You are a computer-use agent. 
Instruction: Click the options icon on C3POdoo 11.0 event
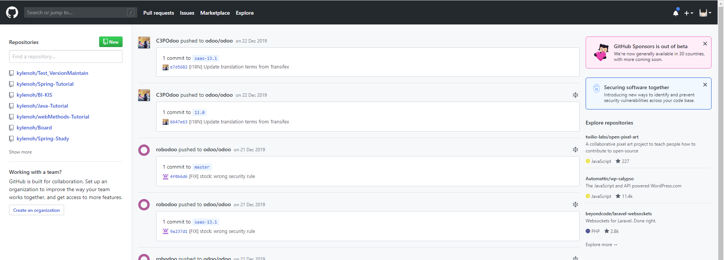click(575, 95)
